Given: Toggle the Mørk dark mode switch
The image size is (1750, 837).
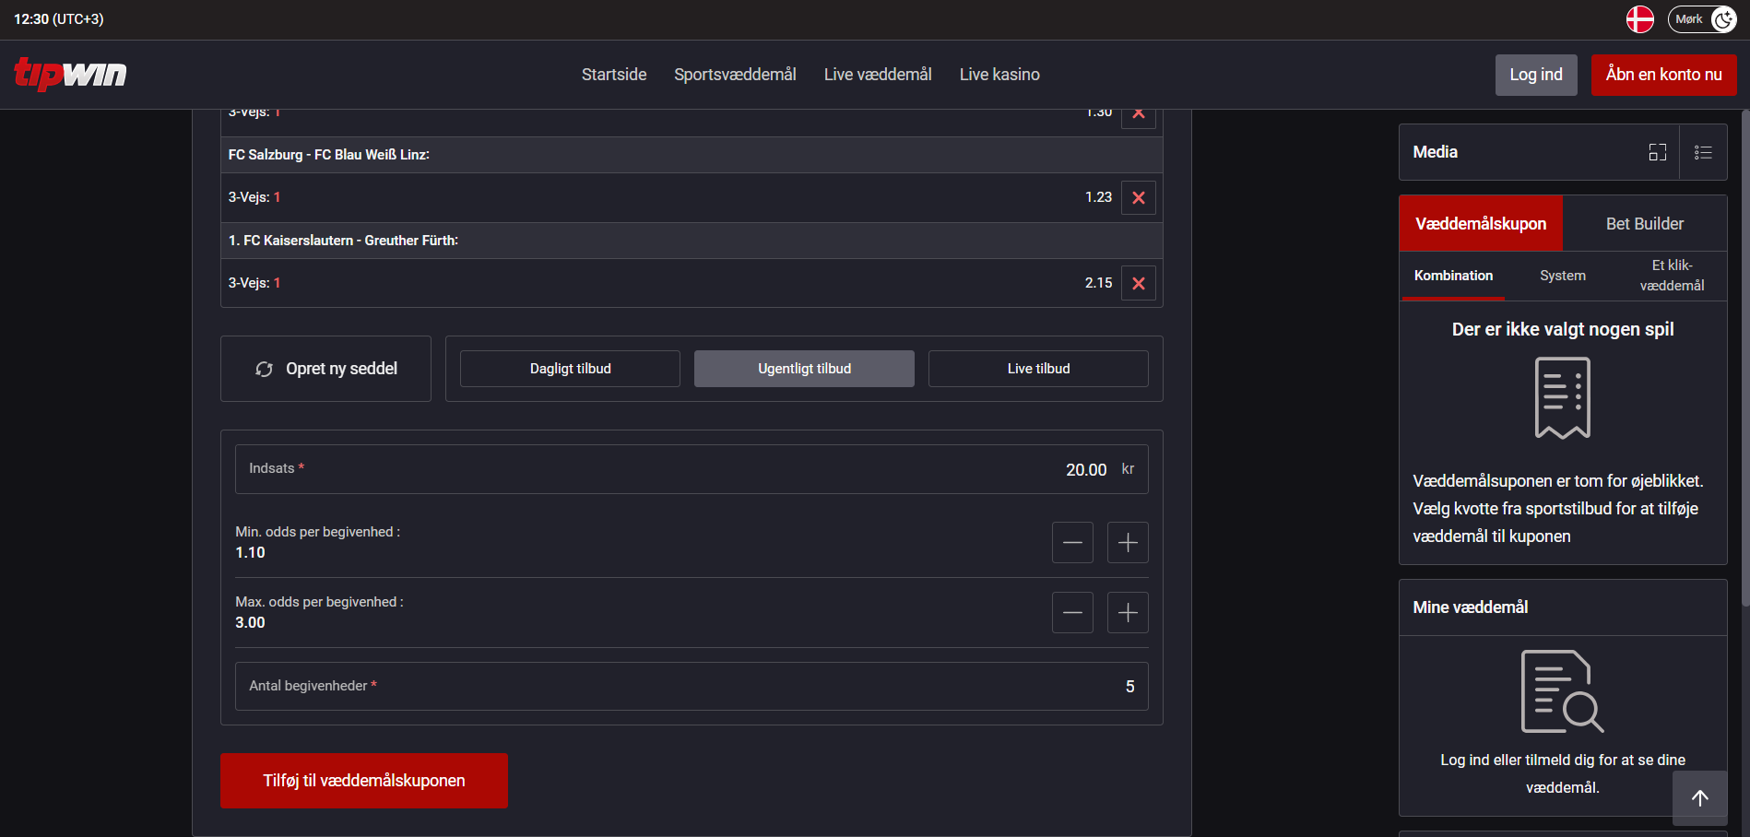Looking at the screenshot, I should click(x=1702, y=19).
